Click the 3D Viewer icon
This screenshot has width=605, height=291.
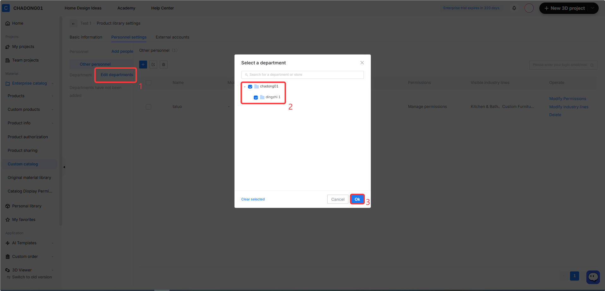[8, 270]
